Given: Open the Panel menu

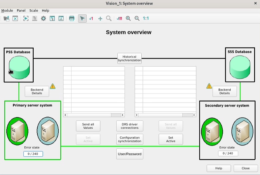Looking at the screenshot, I should pos(21,11).
